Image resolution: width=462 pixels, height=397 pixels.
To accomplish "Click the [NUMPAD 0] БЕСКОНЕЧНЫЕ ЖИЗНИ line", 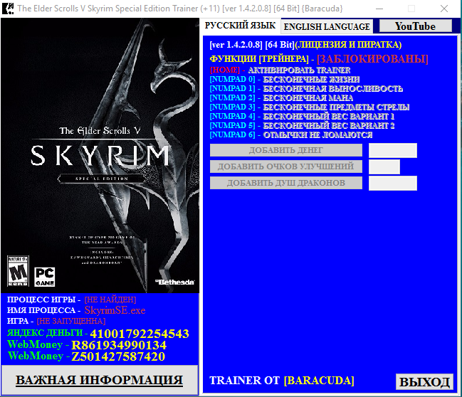I will pos(285,79).
